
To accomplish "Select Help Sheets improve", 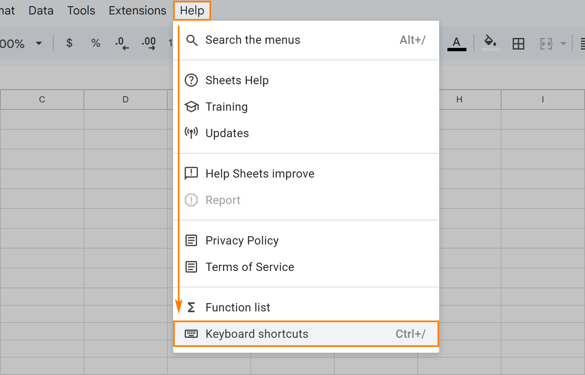I will coord(306,173).
